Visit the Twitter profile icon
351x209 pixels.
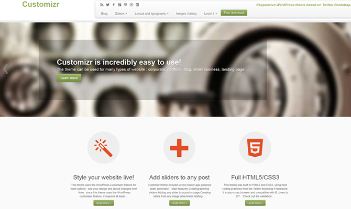point(108,5)
